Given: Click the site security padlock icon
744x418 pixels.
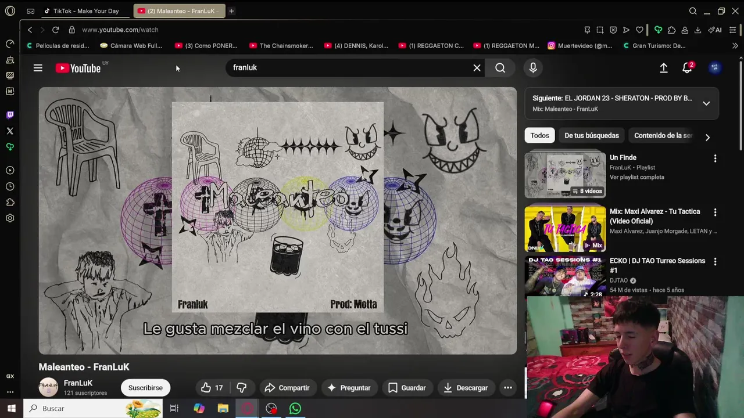Looking at the screenshot, I should pos(71,30).
